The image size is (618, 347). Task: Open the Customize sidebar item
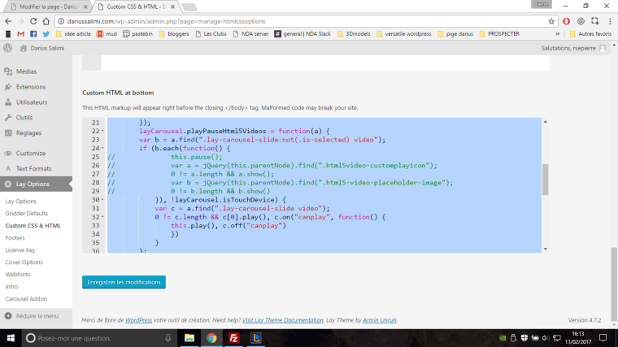(30, 153)
